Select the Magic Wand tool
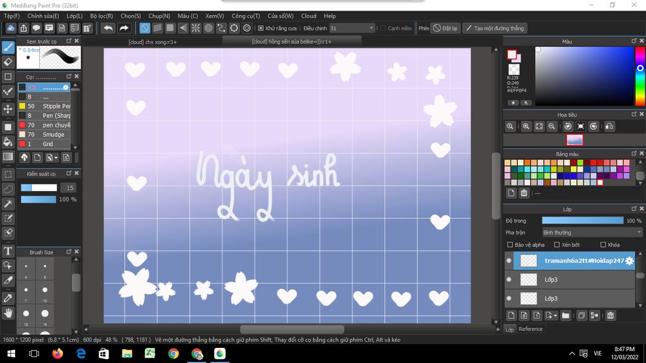The height and width of the screenshot is (363, 646). pos(8,204)
